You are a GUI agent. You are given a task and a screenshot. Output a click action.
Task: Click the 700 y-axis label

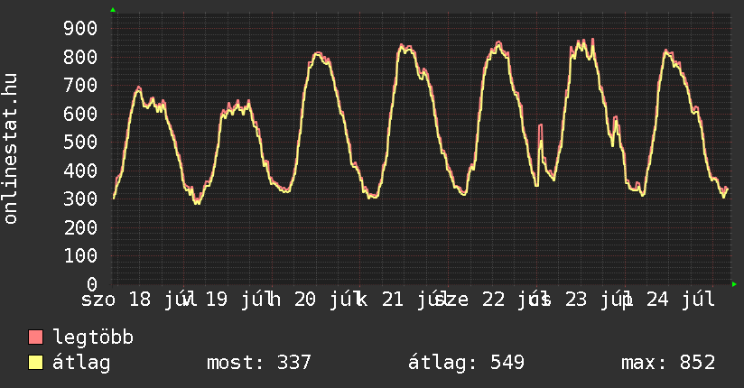[80, 86]
